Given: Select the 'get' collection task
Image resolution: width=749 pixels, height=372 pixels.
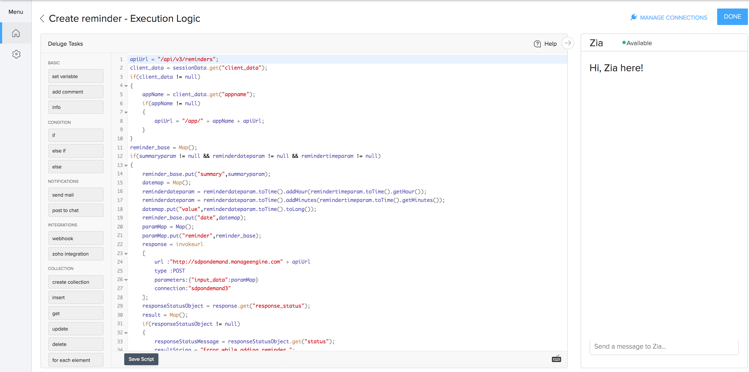Looking at the screenshot, I should [x=76, y=314].
